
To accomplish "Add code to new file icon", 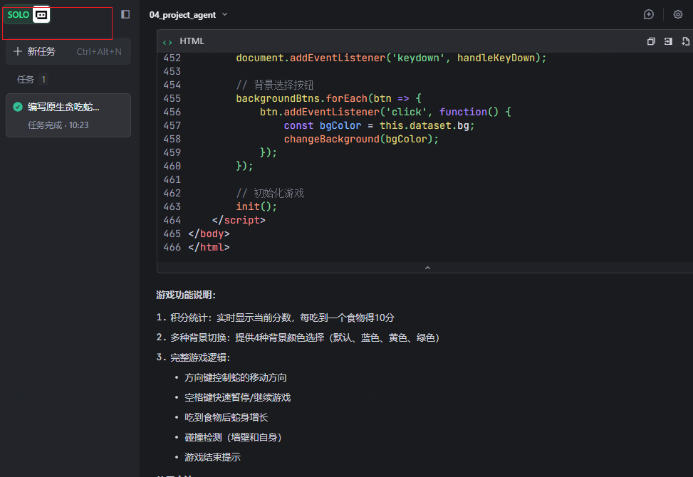I will (x=685, y=41).
